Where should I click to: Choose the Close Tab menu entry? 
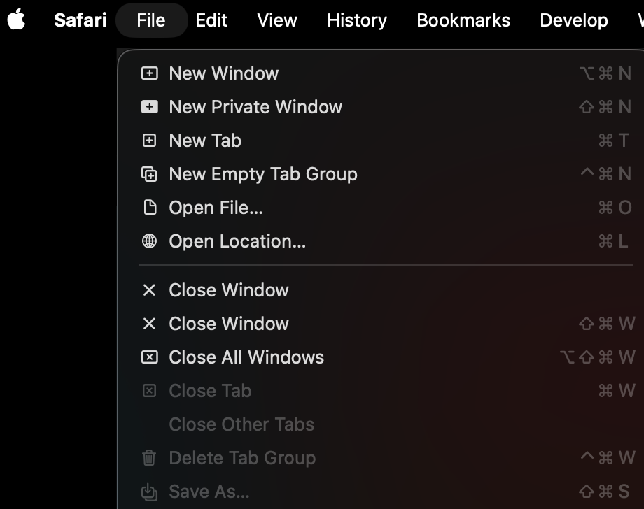210,391
